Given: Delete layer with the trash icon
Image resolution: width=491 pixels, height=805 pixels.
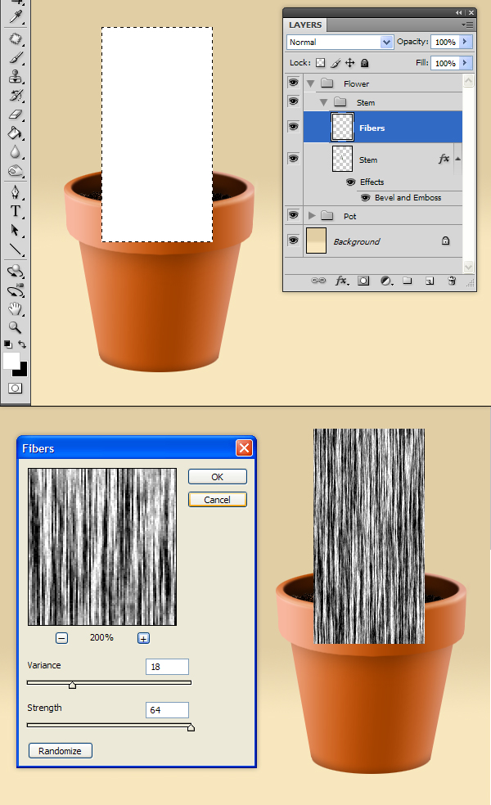Looking at the screenshot, I should tap(451, 281).
